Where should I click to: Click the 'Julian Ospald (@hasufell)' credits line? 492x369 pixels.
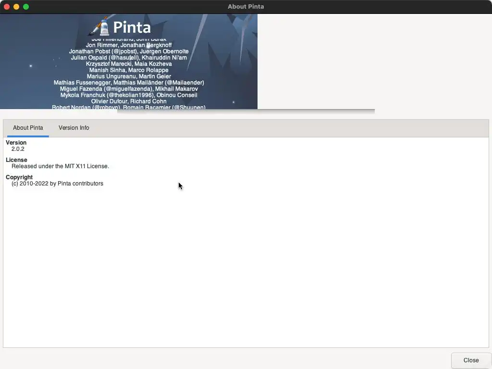(x=129, y=58)
